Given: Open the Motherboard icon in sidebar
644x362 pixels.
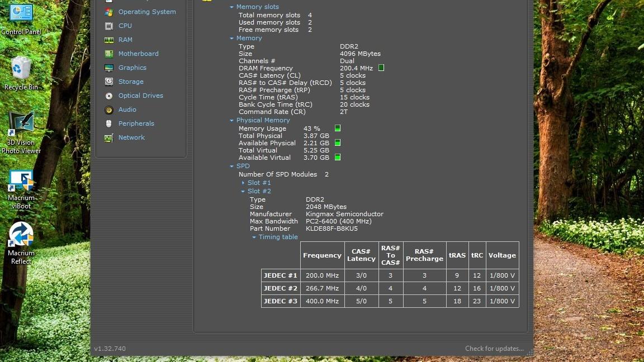Looking at the screenshot, I should 108,54.
